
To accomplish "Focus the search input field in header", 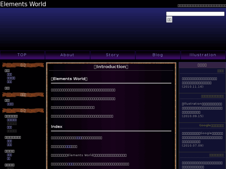I will (195, 14).
